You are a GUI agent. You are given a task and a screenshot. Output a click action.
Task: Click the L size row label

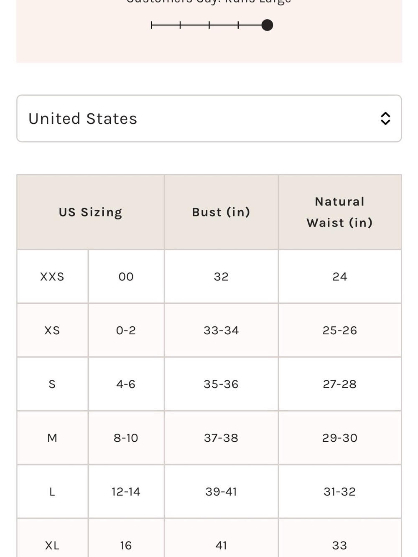click(x=52, y=492)
